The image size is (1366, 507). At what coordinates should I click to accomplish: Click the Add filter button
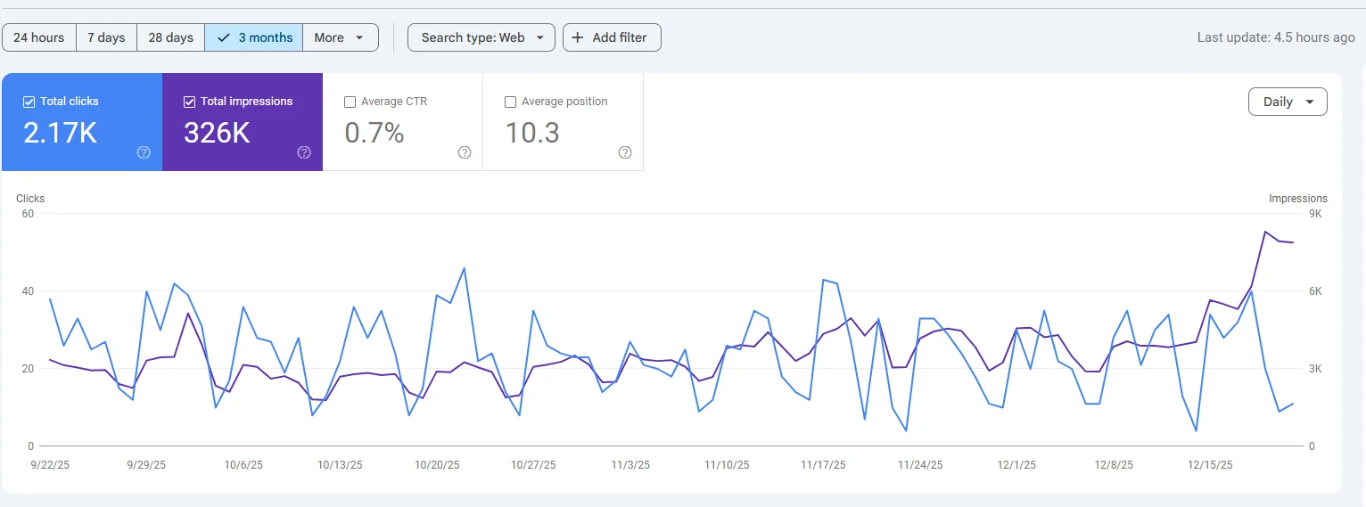pos(612,37)
